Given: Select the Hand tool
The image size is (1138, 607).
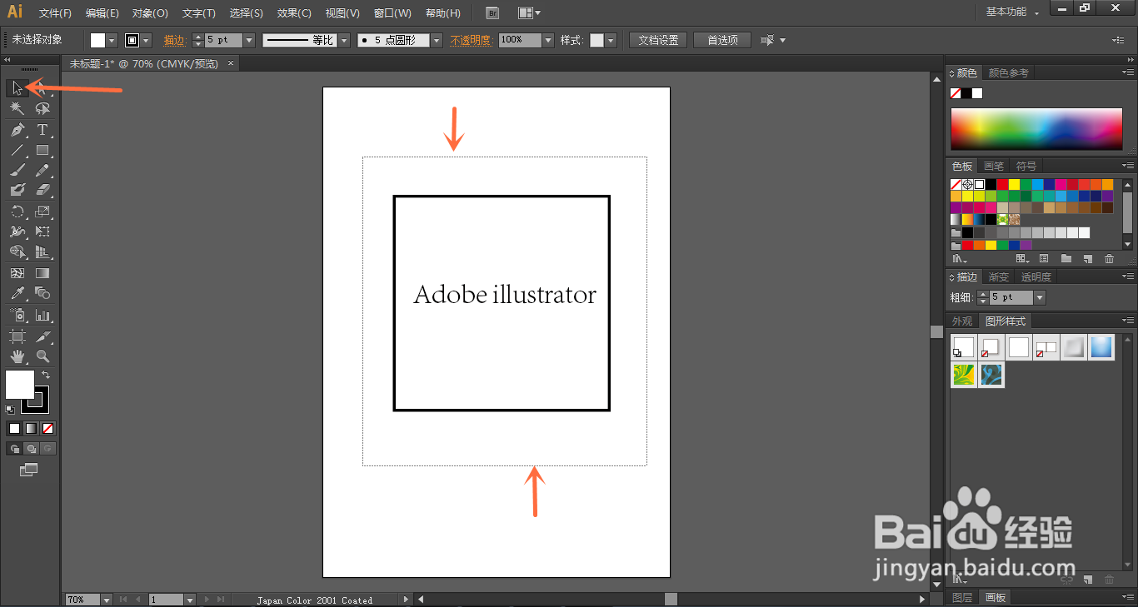Looking at the screenshot, I should coord(17,356).
